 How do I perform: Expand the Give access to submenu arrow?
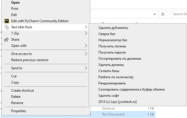click(86, 54)
